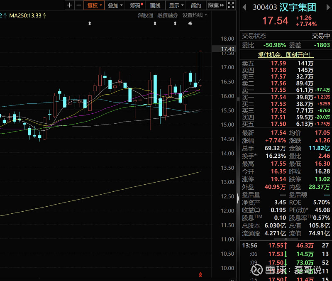This screenshot has width=332, height=281.
Task: Click the stock code 300403
Action: (265, 7)
